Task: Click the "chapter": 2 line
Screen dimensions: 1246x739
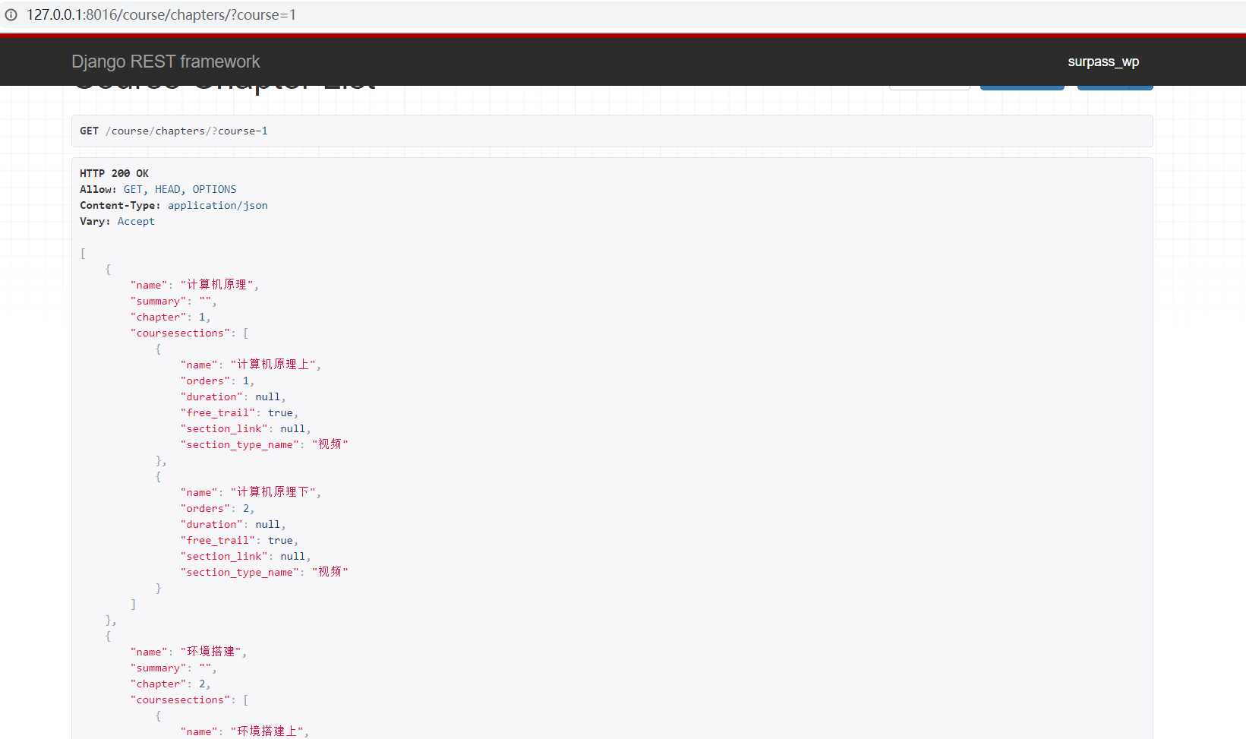Action: point(171,684)
